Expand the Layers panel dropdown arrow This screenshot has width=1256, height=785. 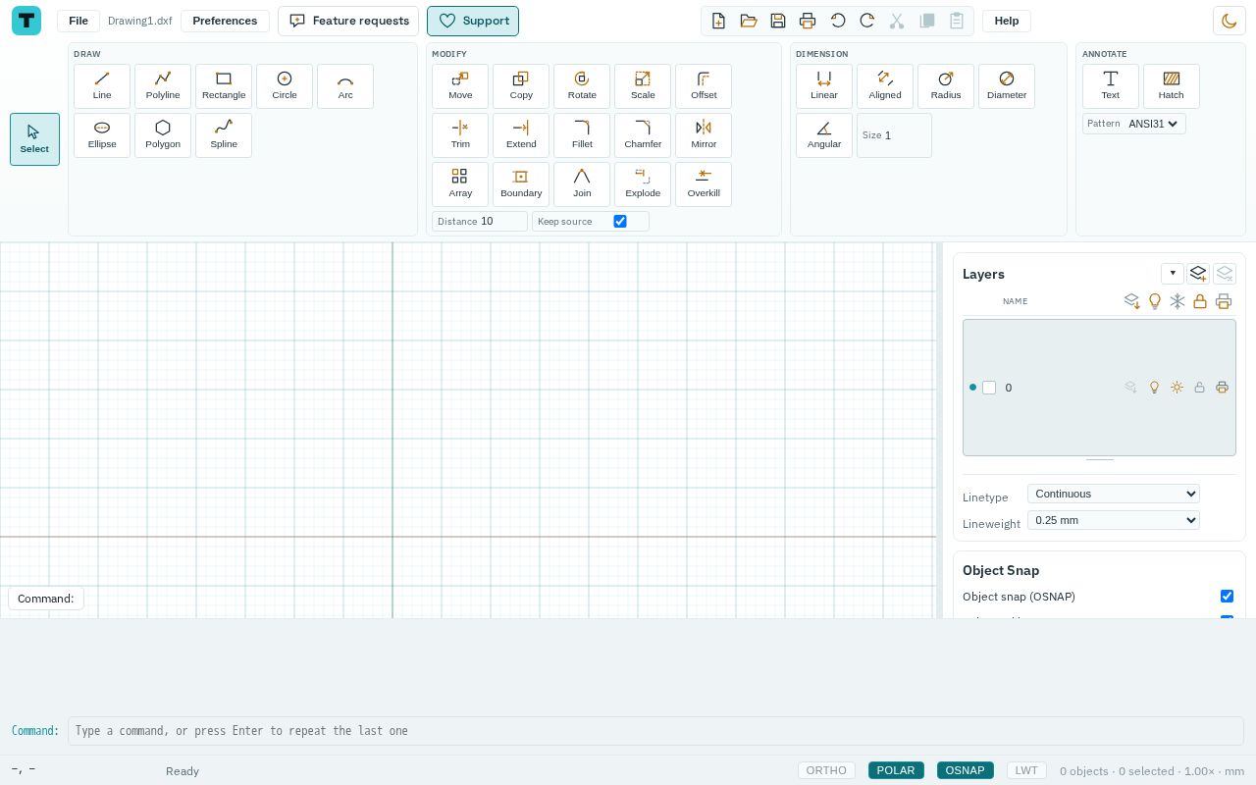pyautogui.click(x=1173, y=274)
